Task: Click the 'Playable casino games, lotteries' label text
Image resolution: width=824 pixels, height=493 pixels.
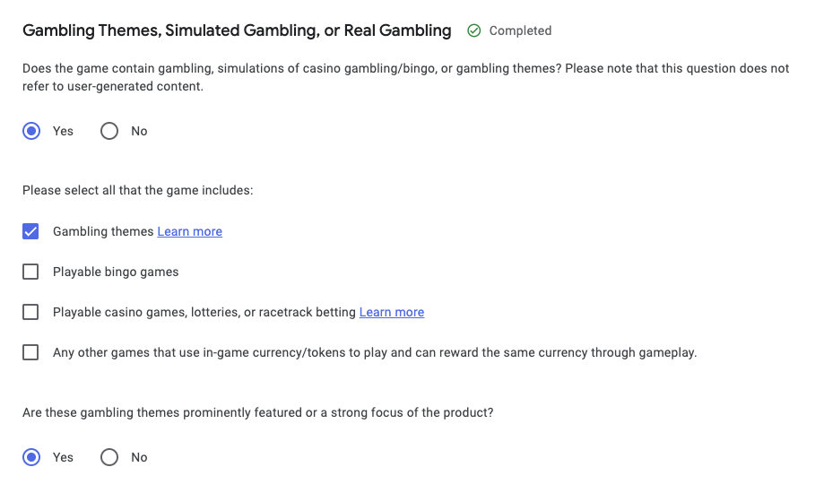Action: coord(204,312)
